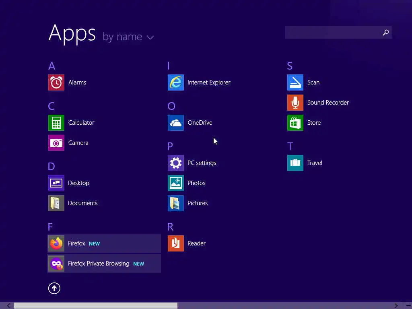412x309 pixels.
Task: Click the letter P group header
Action: pyautogui.click(x=170, y=146)
